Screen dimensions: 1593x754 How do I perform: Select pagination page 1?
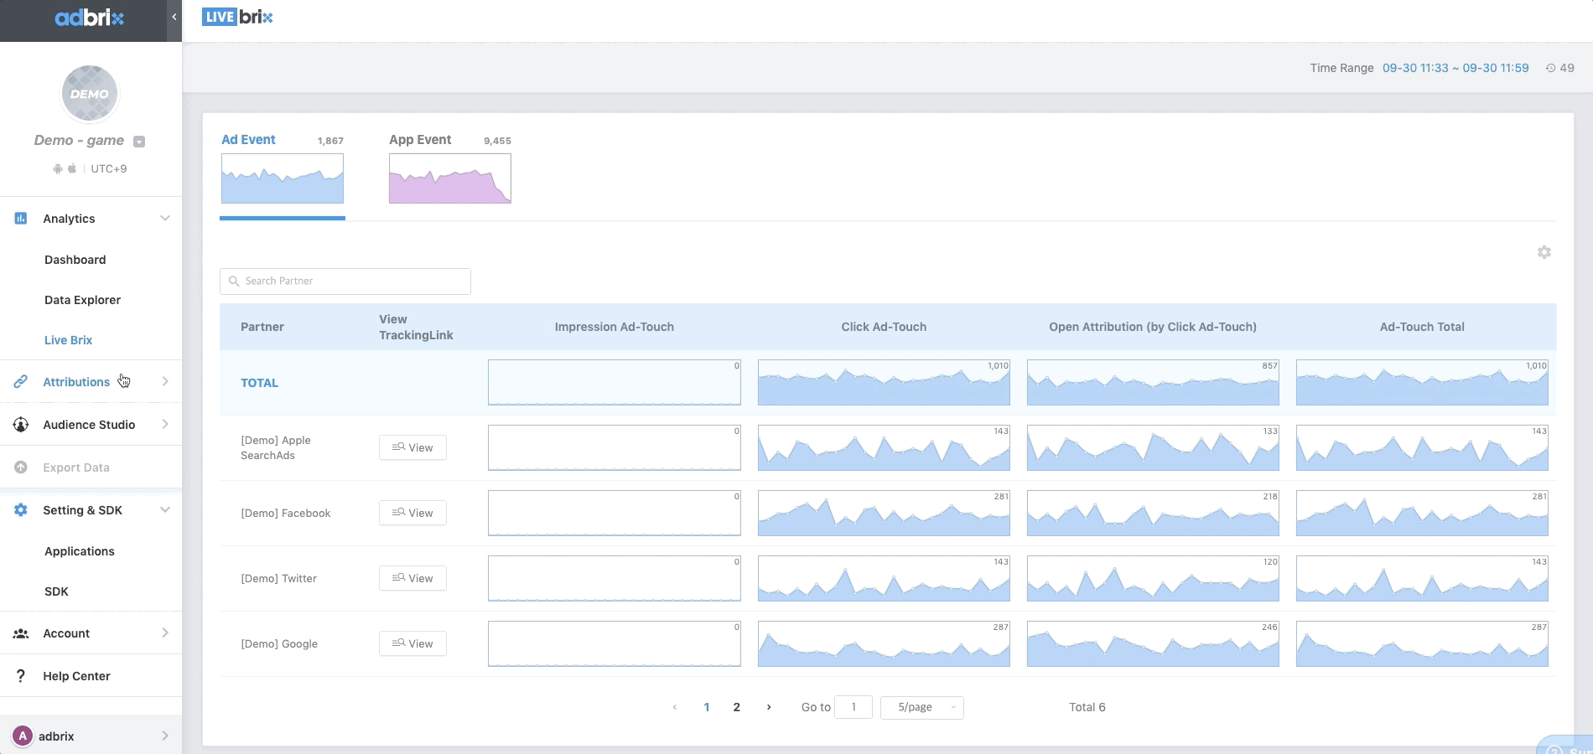[707, 707]
